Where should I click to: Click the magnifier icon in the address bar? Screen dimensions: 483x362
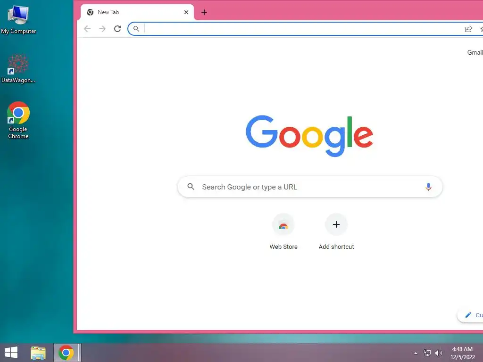[136, 29]
